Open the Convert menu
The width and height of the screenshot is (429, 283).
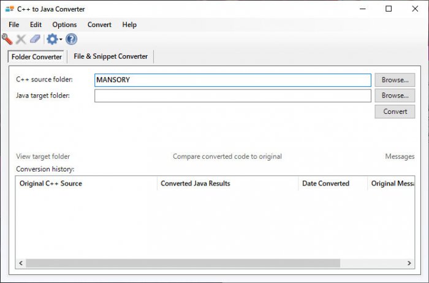pos(99,25)
